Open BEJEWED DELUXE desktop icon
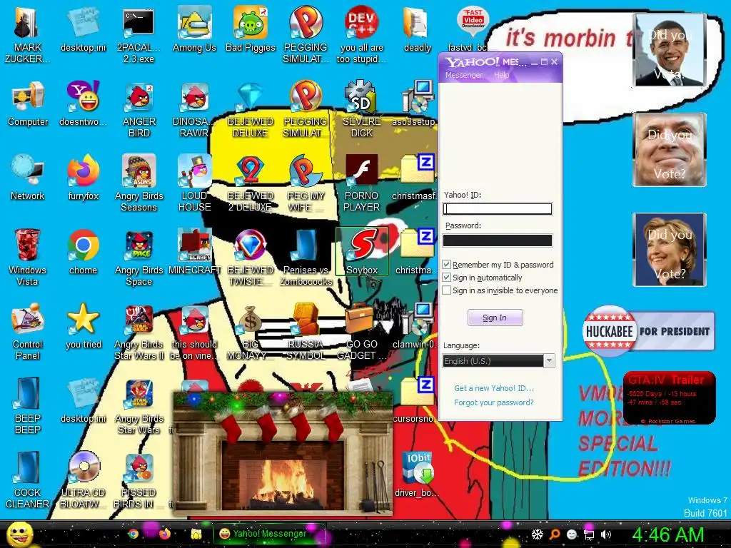Screen dimensions: 731x548 pos(251,109)
